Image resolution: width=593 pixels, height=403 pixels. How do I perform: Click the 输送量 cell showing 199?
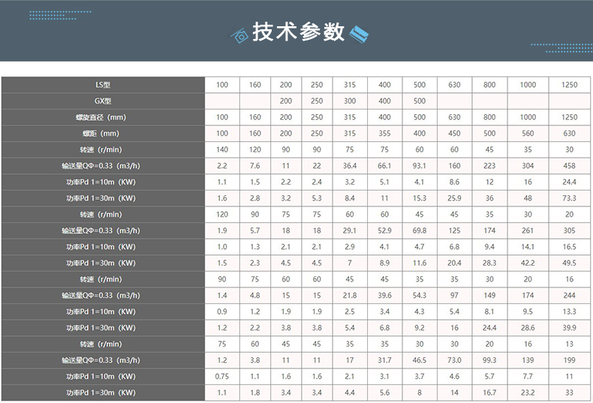coord(569,360)
